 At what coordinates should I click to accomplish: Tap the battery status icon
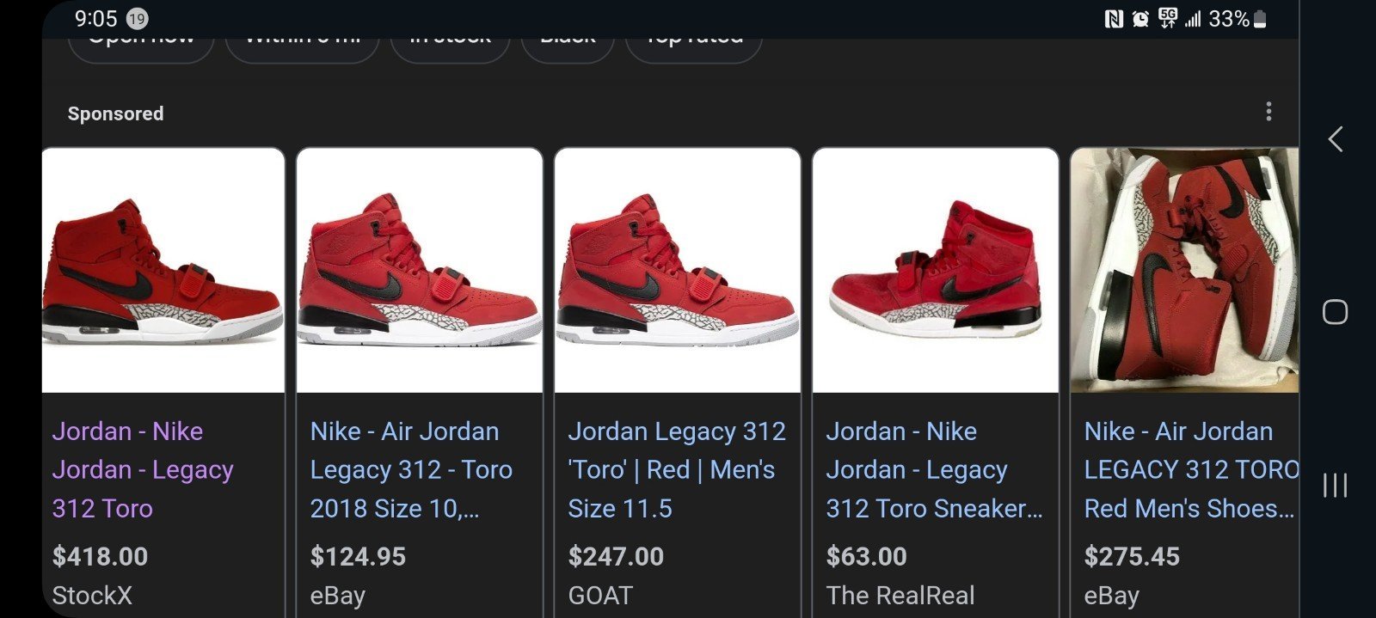1260,19
